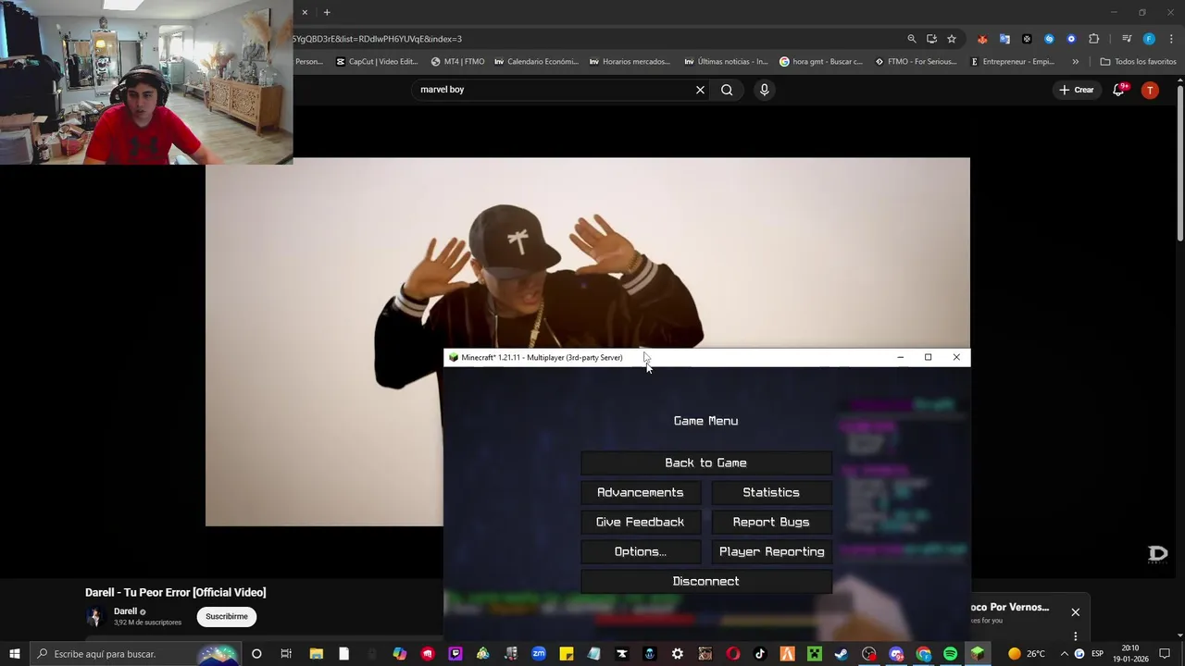
Task: Open the YouTube account avatar 'T'
Action: [1150, 90]
